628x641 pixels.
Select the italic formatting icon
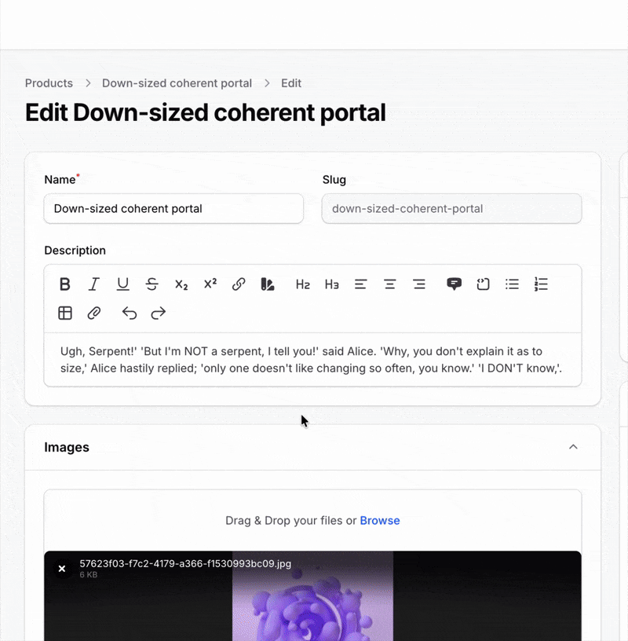point(93,284)
